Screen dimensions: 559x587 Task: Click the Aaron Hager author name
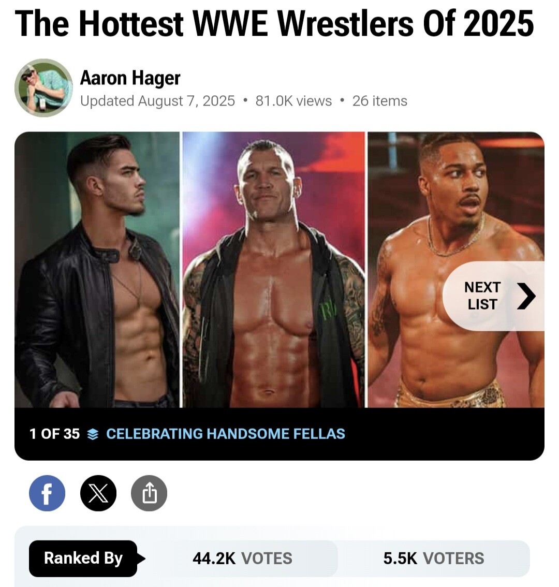pos(130,78)
